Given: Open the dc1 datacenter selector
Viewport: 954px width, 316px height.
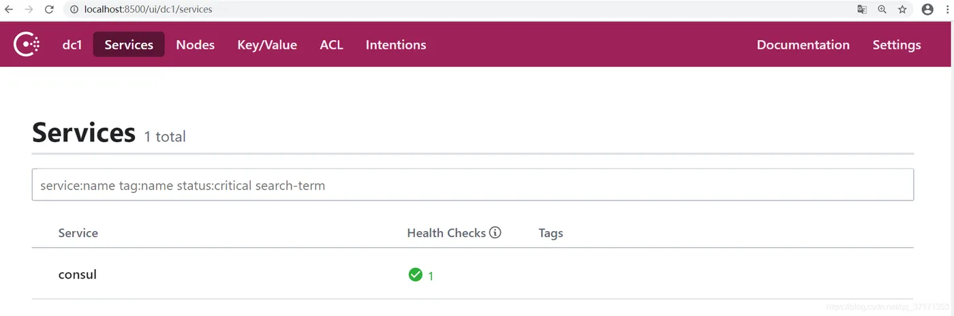Looking at the screenshot, I should click(72, 45).
